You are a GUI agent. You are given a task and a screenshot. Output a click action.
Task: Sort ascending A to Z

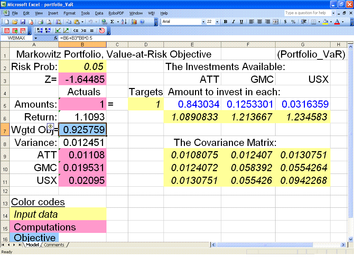[x=124, y=22]
